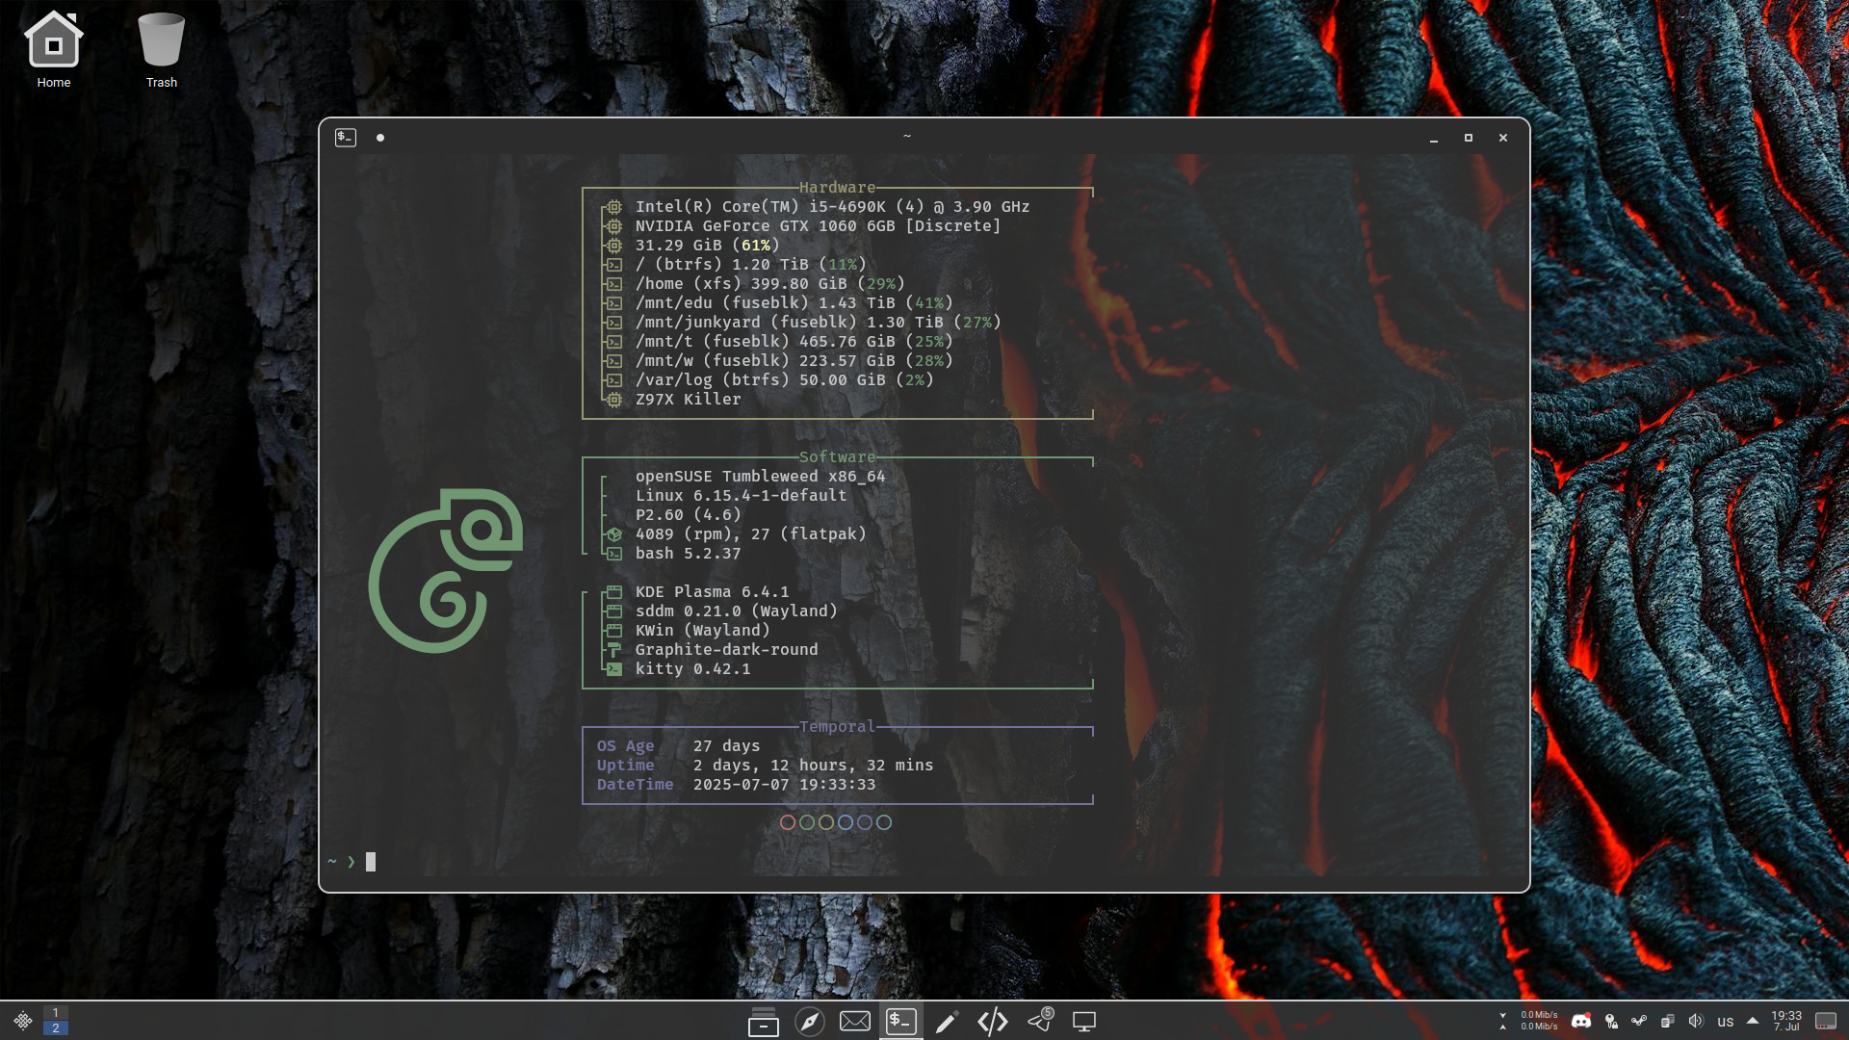Click 'KDE Plasma 6.4.1' text
This screenshot has height=1040, width=1849.
712,592
